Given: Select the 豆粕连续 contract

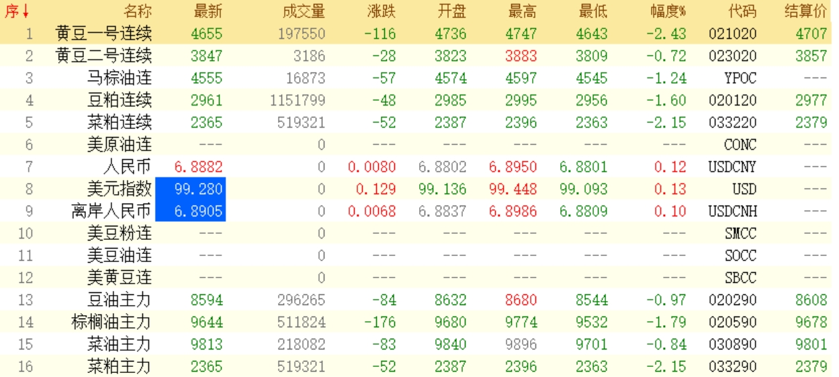Looking at the screenshot, I should tap(120, 100).
